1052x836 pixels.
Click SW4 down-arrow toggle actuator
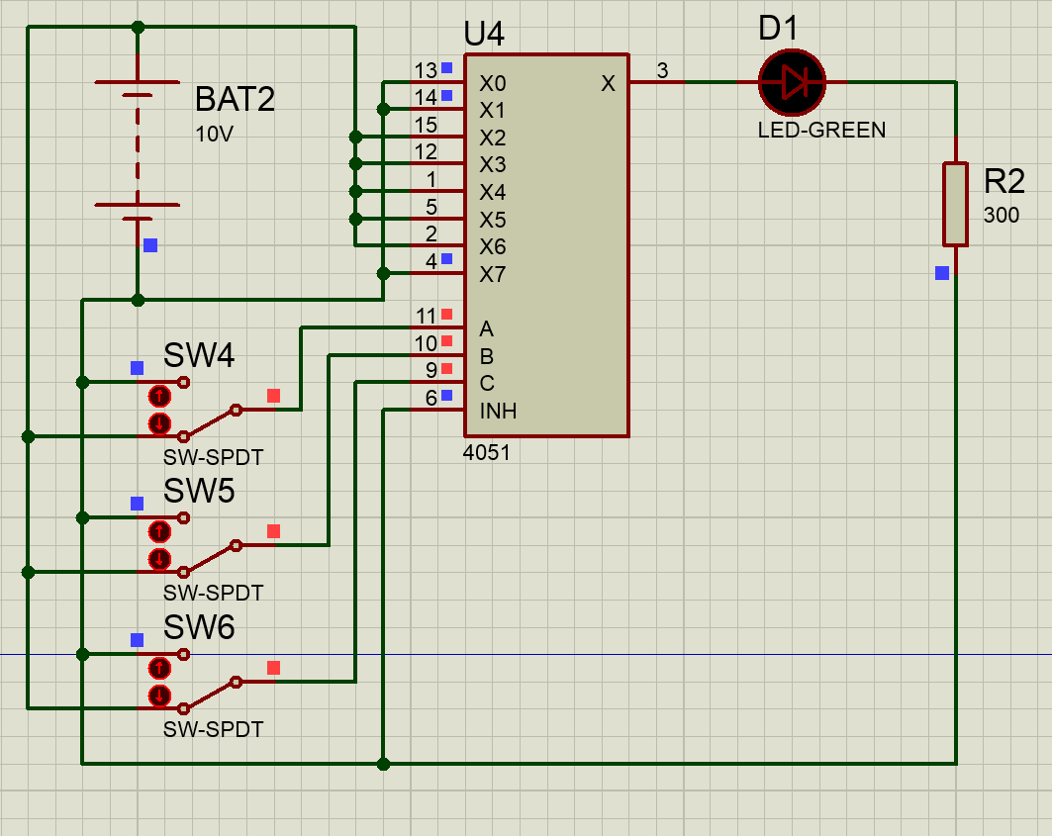click(159, 424)
